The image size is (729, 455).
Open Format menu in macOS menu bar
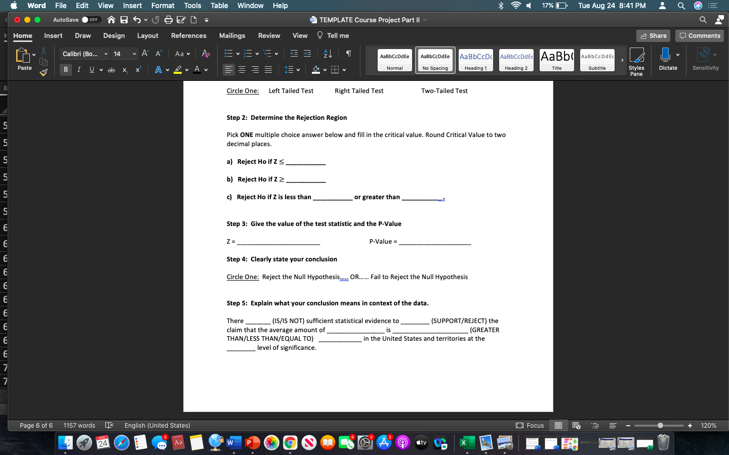click(x=163, y=6)
